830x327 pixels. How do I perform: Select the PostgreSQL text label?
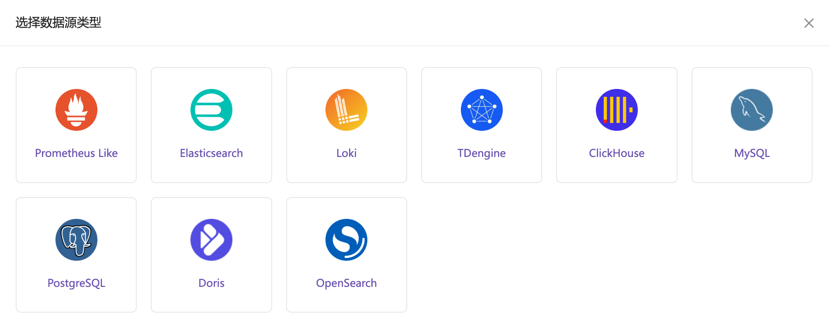[76, 283]
